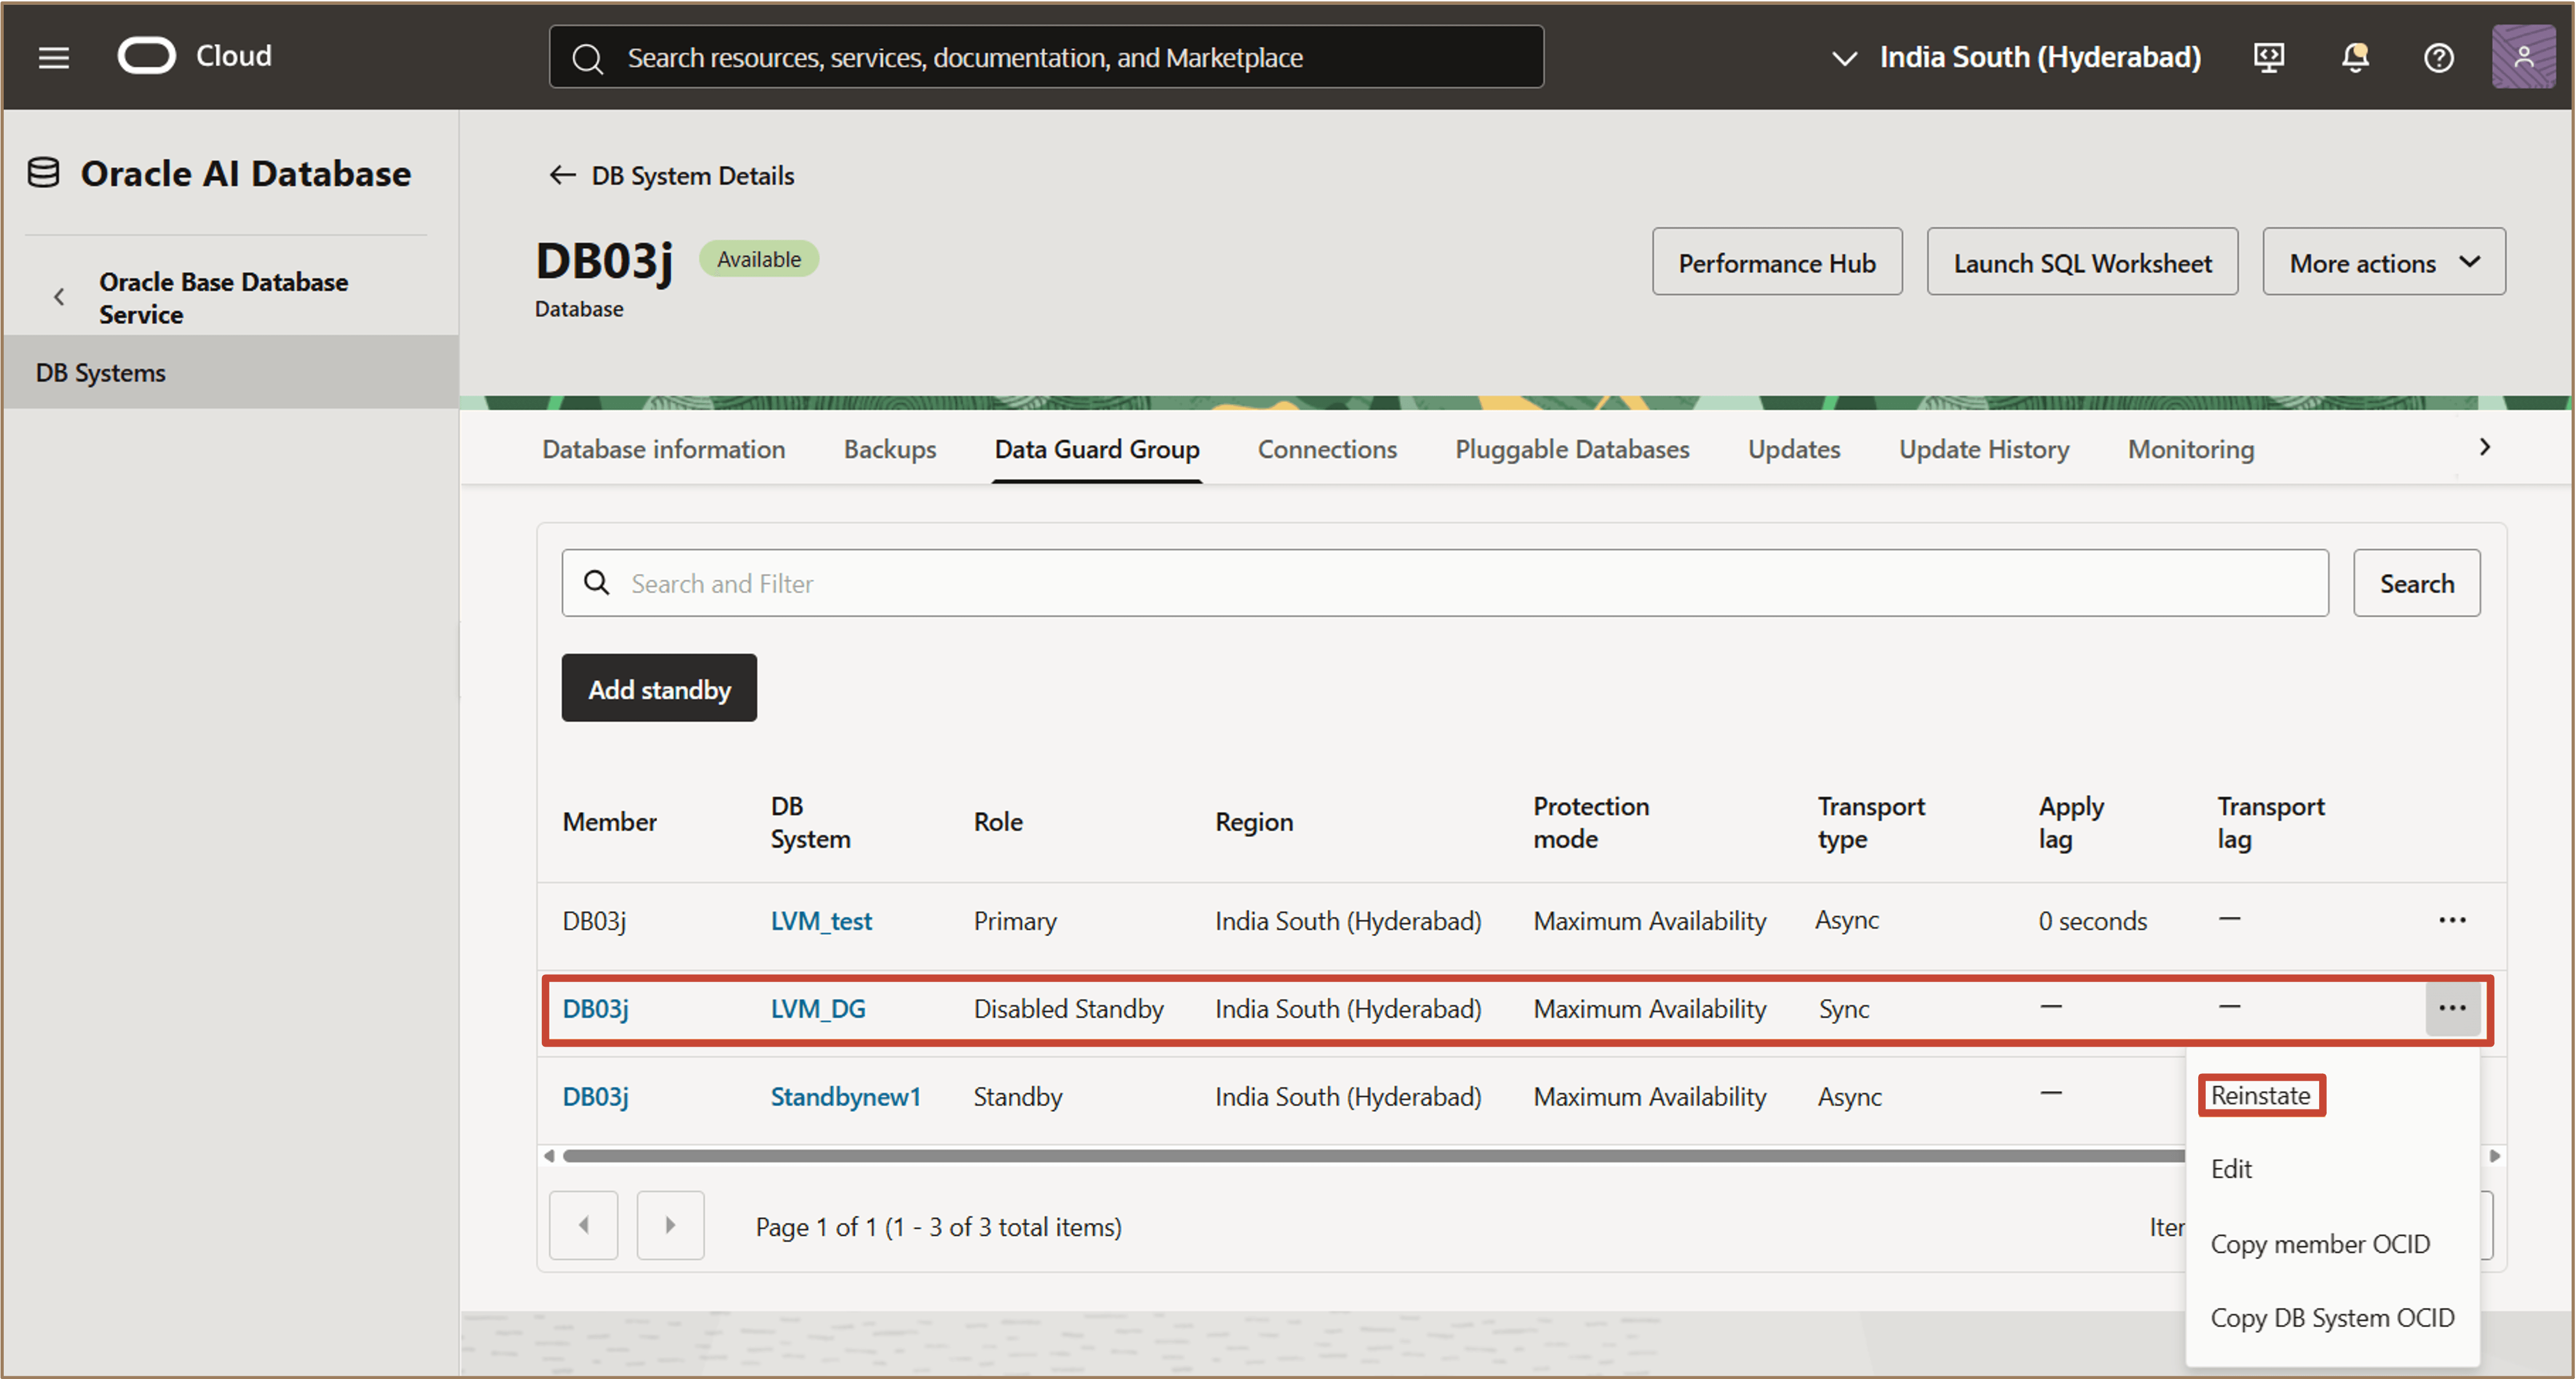This screenshot has width=2576, height=1379.
Task: Switch to the Pluggable Databases tab
Action: [x=1571, y=449]
